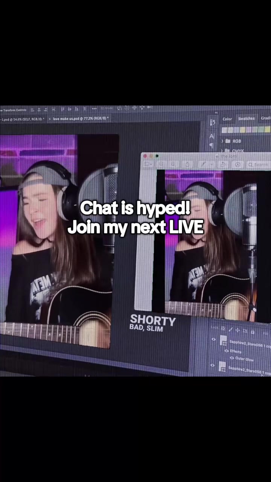Click Preview highlight pen icon

[203, 164]
